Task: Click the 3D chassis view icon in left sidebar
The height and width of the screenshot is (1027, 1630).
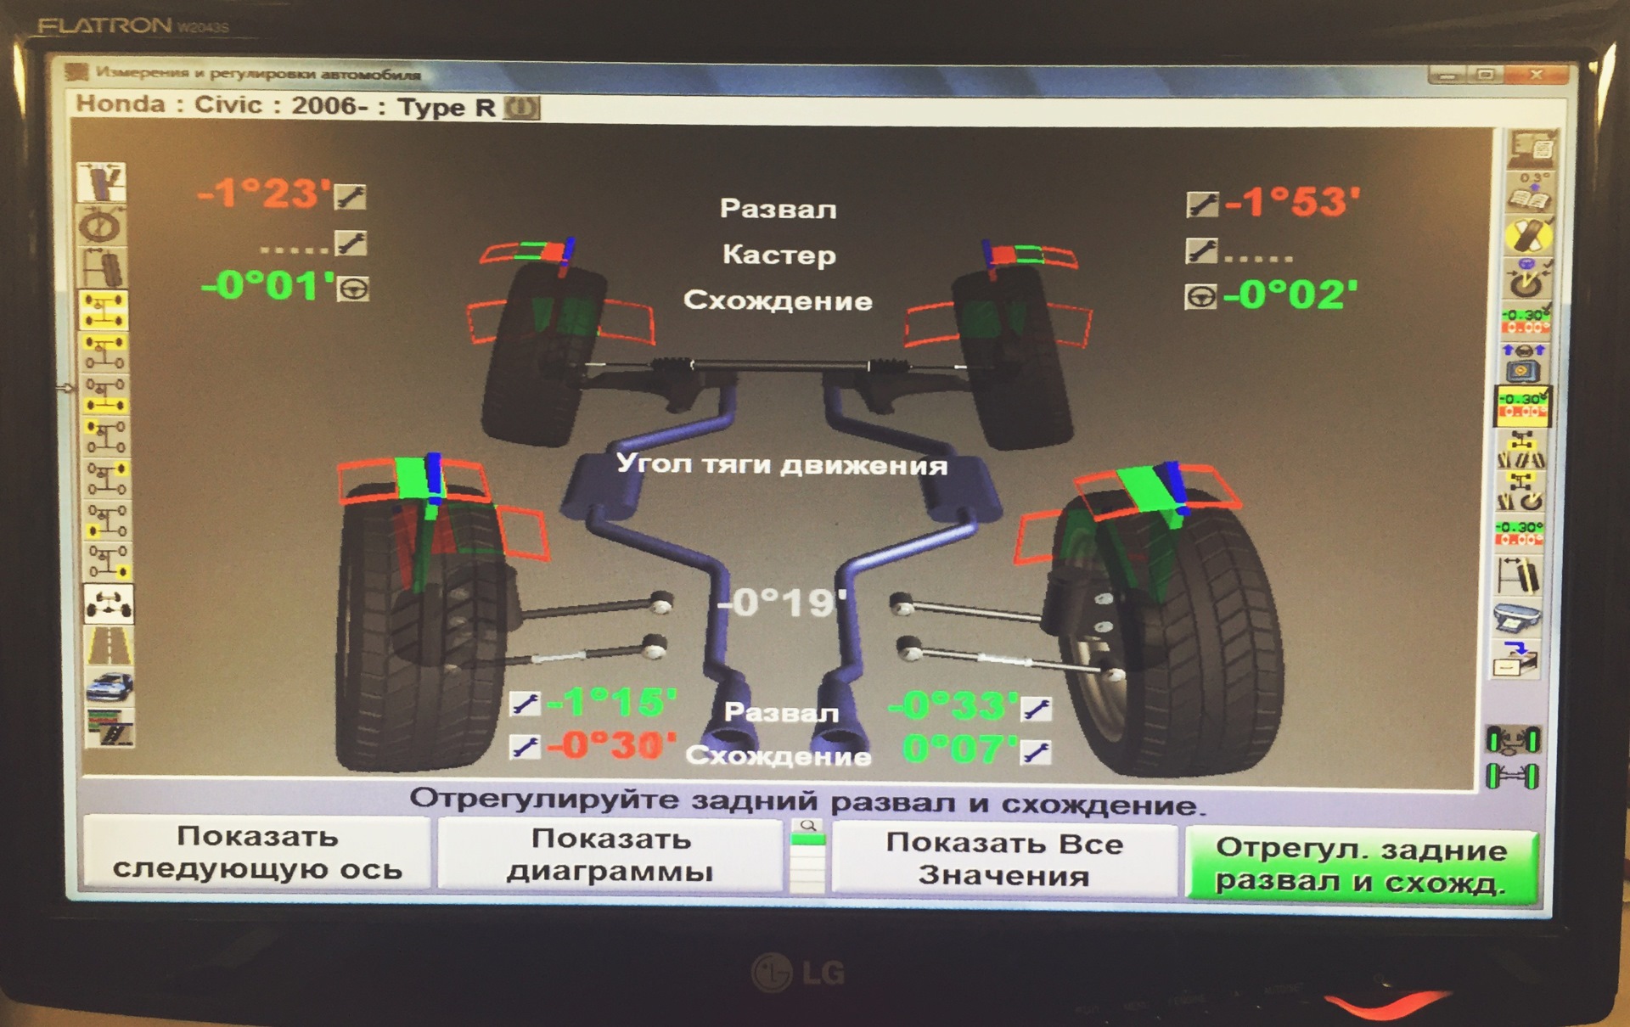Action: click(x=108, y=604)
